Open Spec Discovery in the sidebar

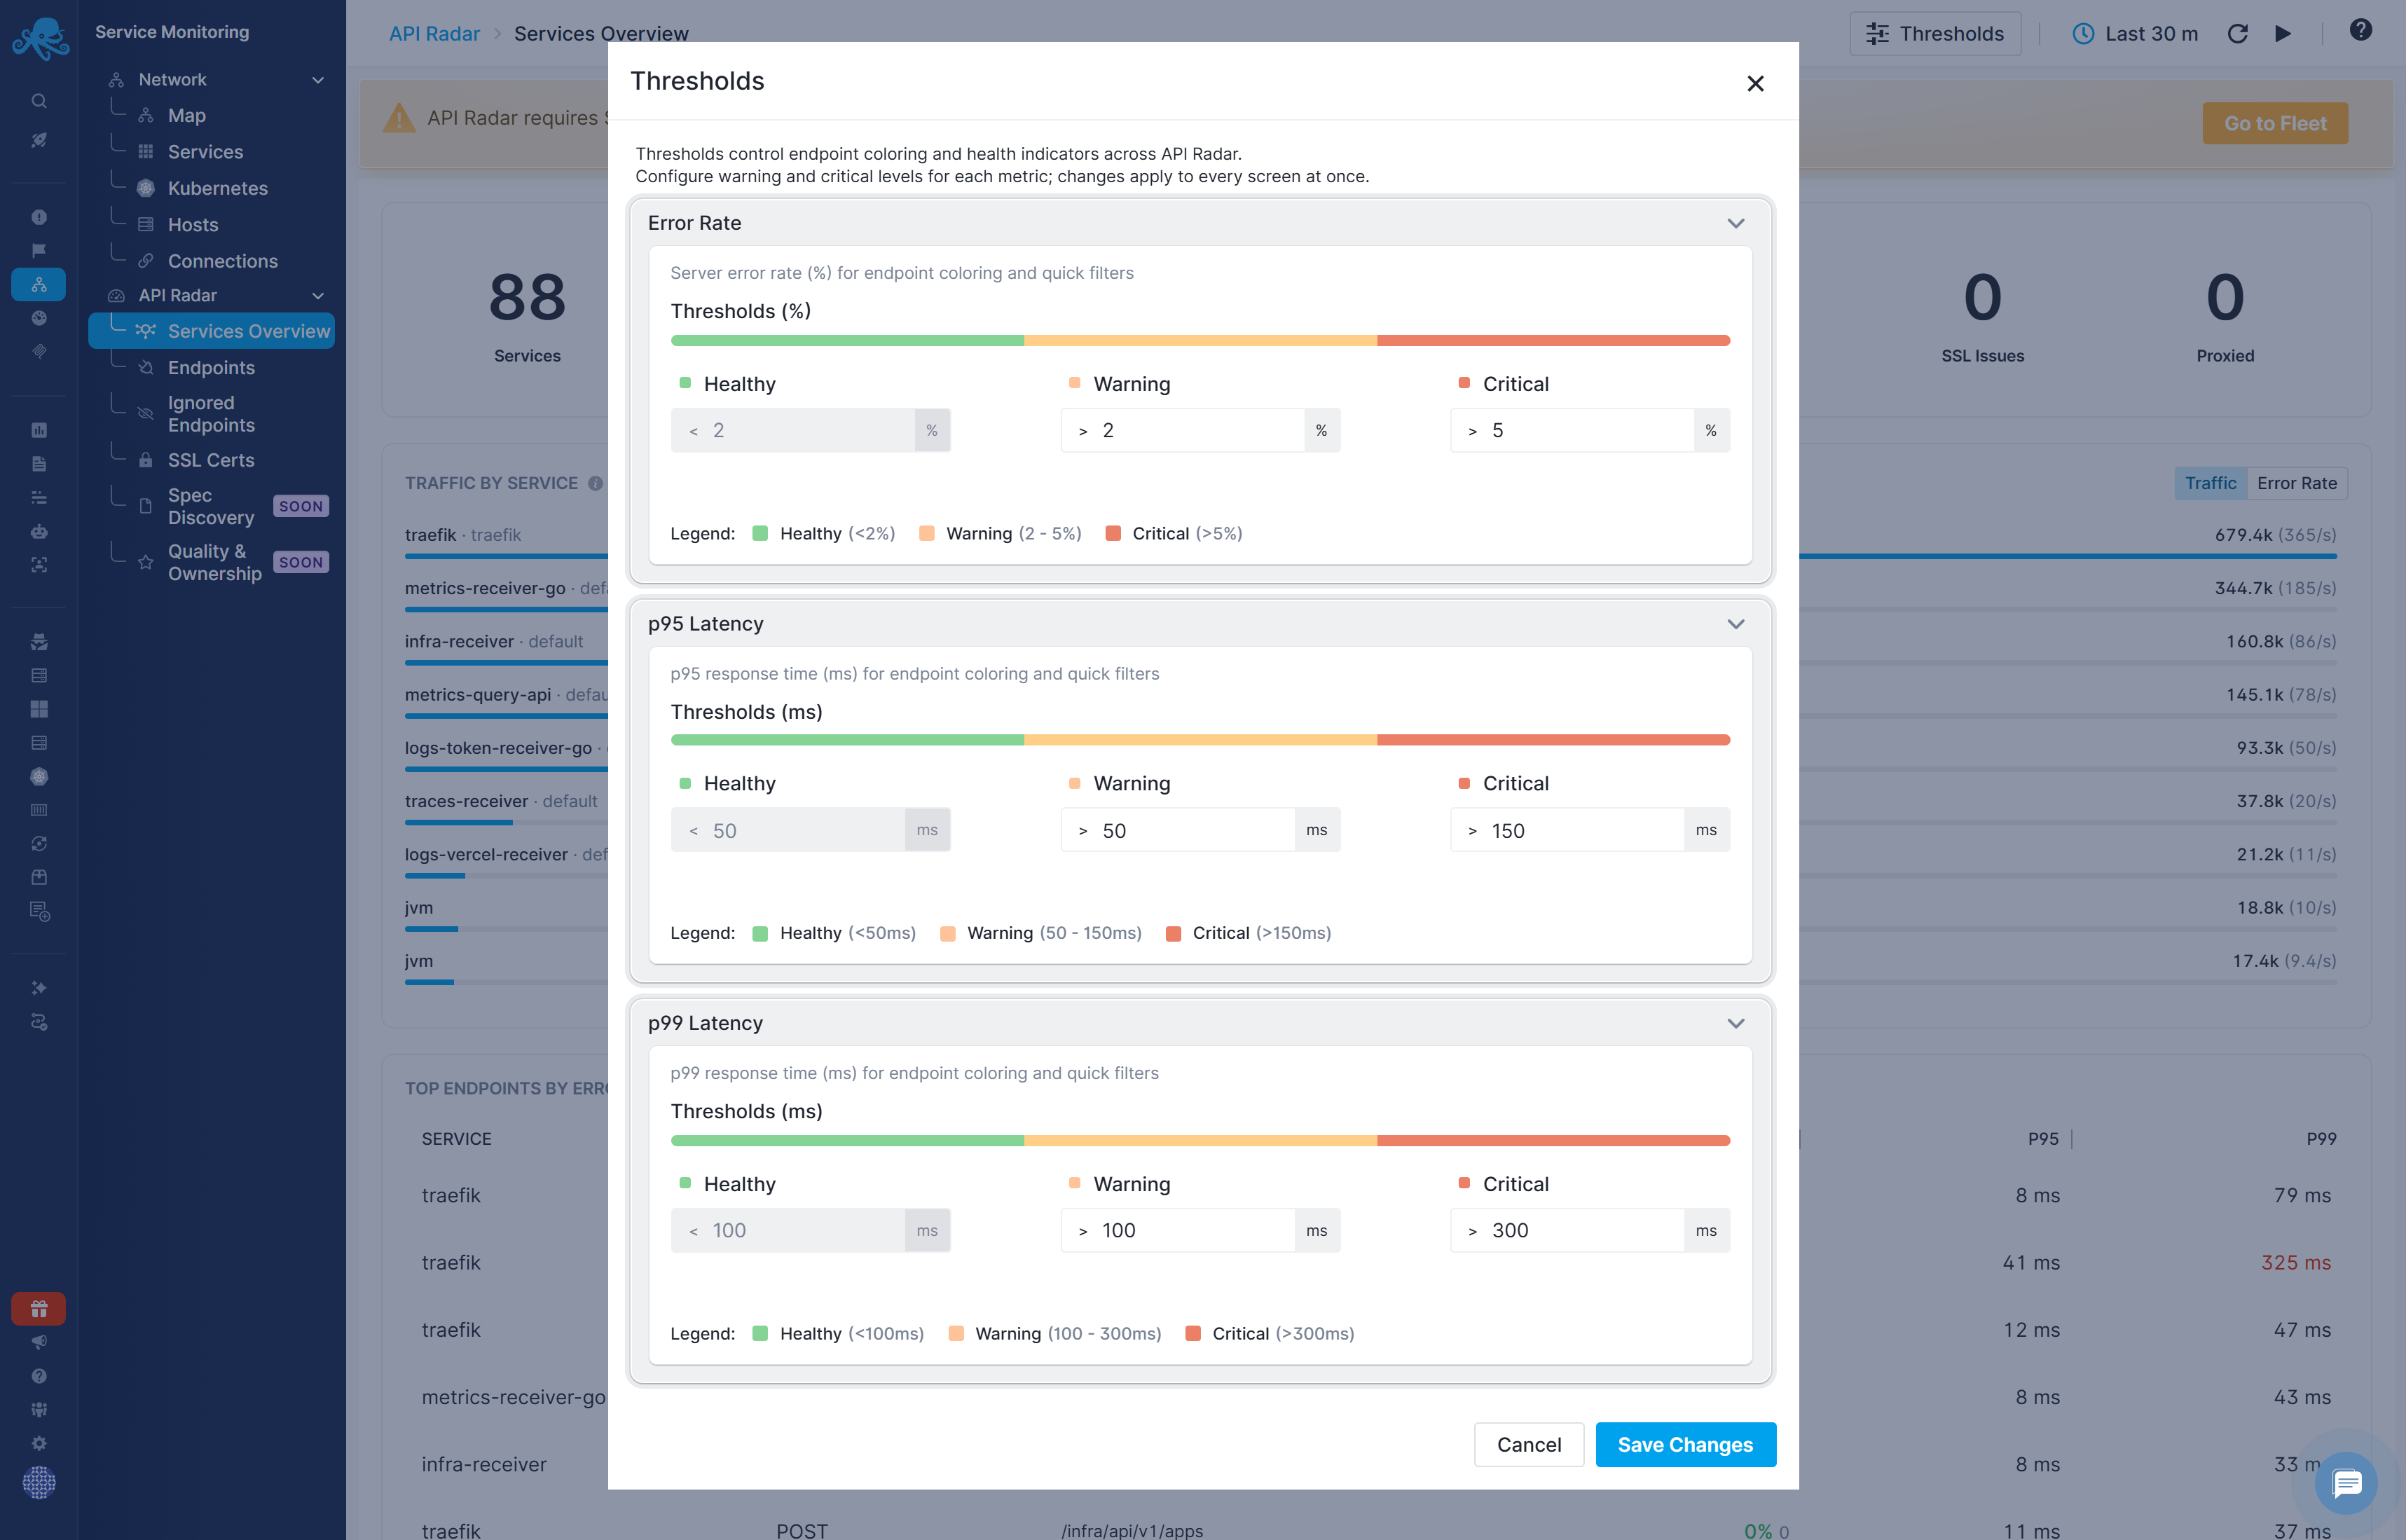[x=211, y=506]
